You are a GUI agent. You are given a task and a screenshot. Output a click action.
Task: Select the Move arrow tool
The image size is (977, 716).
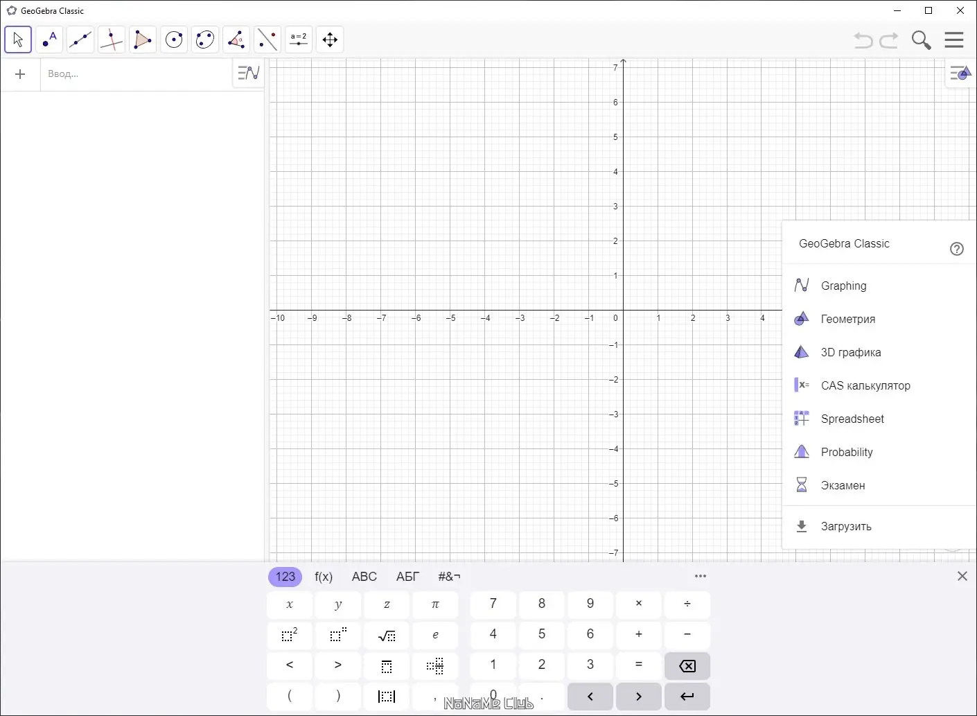click(18, 40)
